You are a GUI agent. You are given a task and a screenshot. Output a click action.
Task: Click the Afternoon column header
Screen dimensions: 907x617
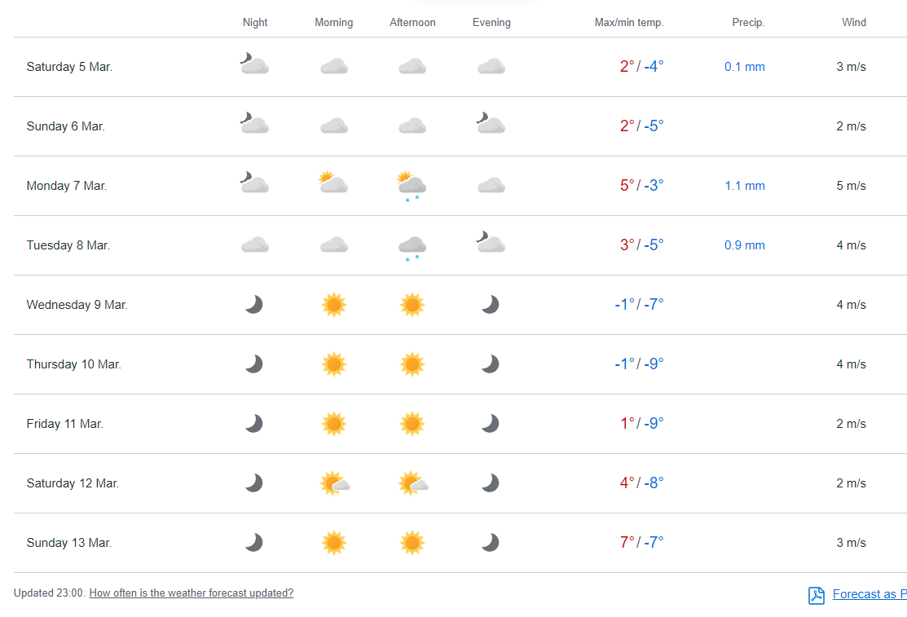(x=412, y=23)
